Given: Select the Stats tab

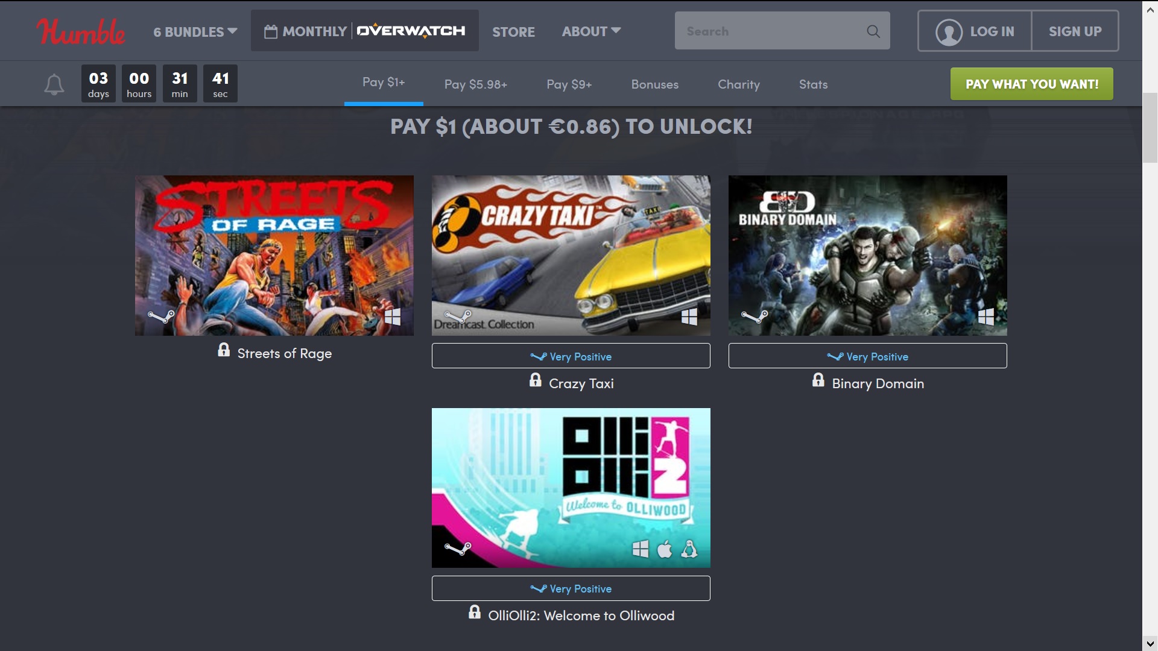Looking at the screenshot, I should click(813, 84).
